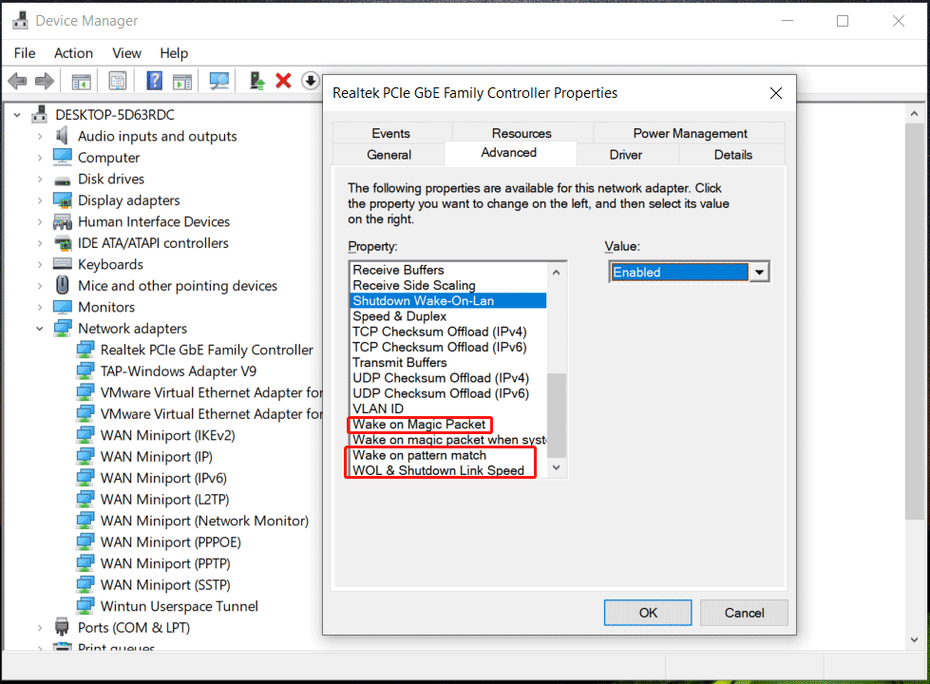Click the OK button
This screenshot has height=684, width=930.
click(648, 612)
